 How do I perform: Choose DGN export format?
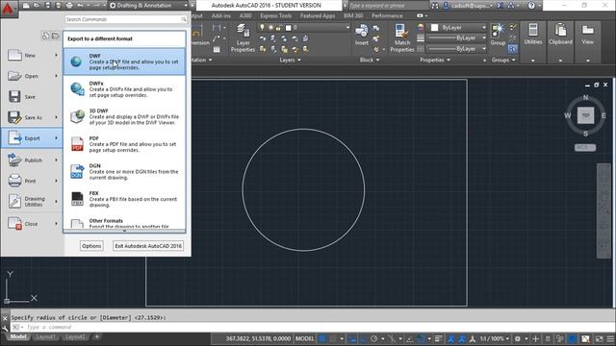pos(124,171)
